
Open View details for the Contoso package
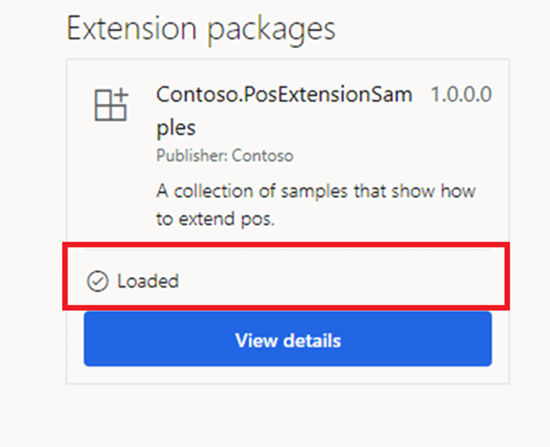click(288, 339)
